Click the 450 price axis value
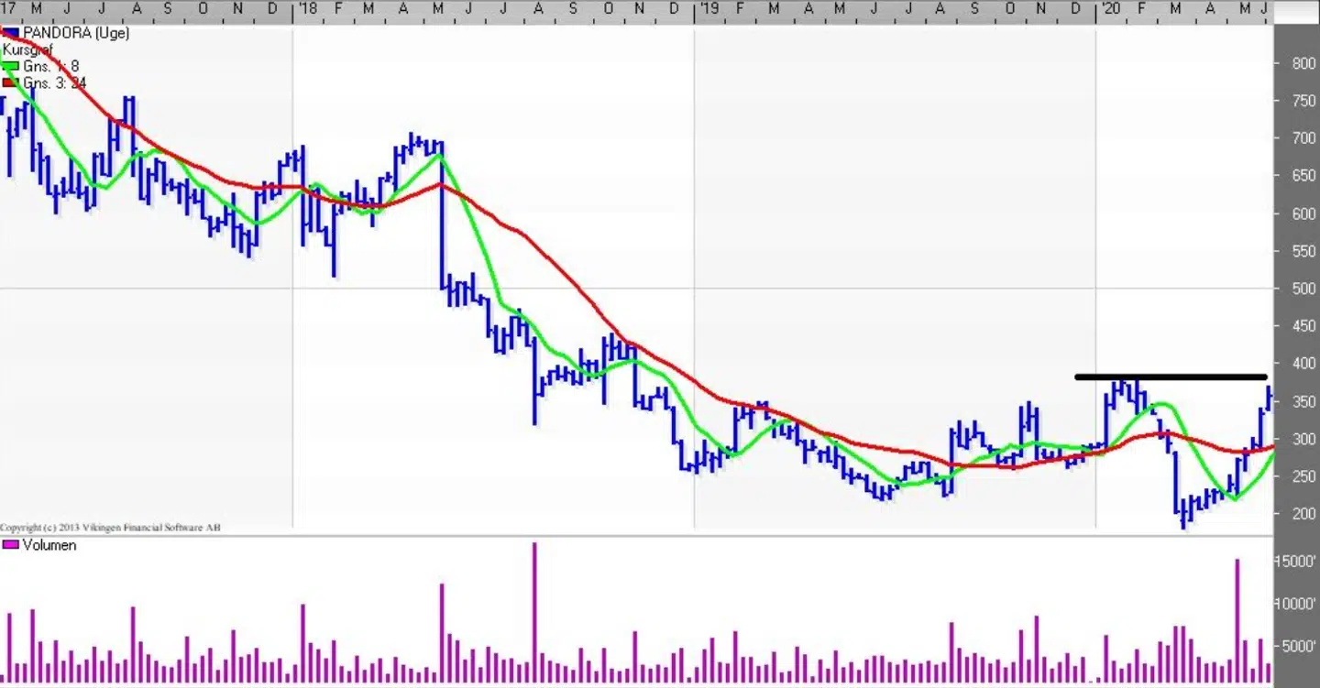Screen dimensions: 1320x688 tap(1303, 326)
